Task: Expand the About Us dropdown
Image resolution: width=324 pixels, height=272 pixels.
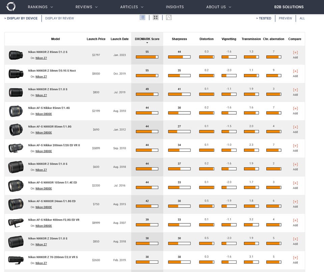Action: coord(218,7)
